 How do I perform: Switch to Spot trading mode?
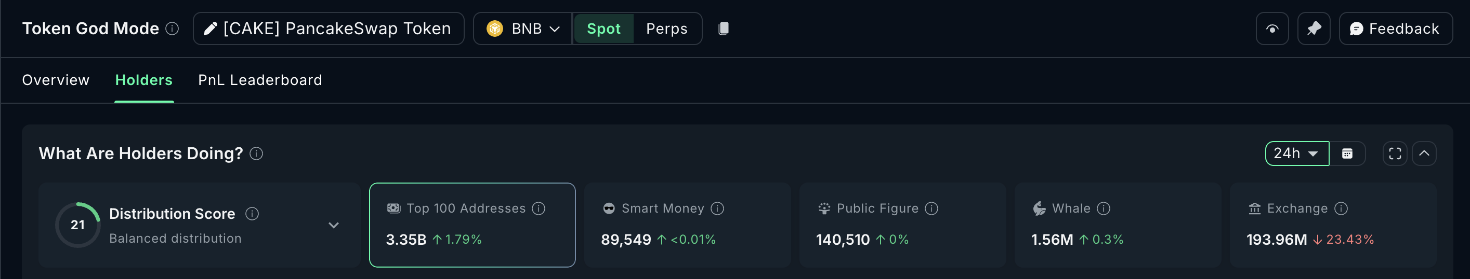coord(603,29)
